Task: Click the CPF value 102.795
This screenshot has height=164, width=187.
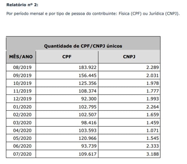Action: tap(88, 107)
